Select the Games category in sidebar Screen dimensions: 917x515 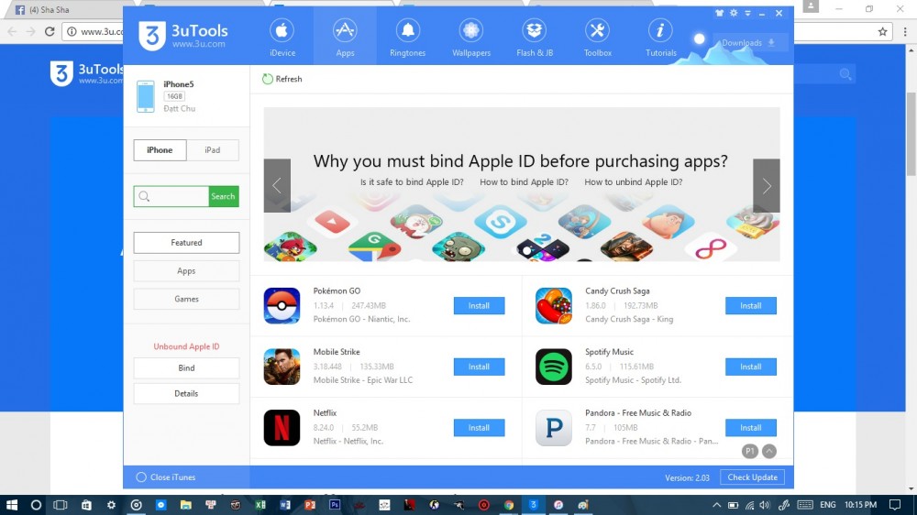point(186,300)
